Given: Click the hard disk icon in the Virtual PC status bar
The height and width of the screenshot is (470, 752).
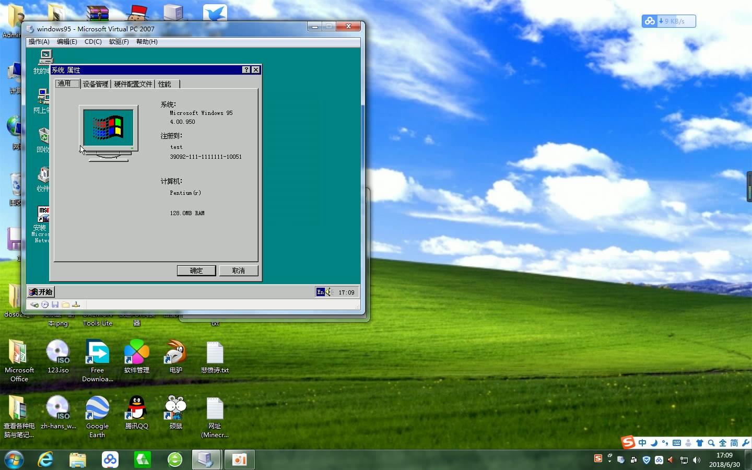Looking at the screenshot, I should [34, 304].
